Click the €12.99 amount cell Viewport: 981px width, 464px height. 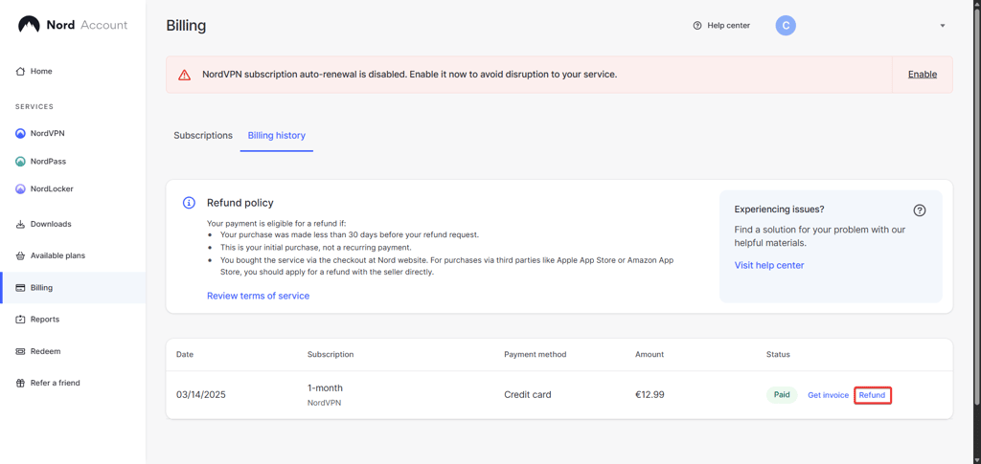coord(650,395)
